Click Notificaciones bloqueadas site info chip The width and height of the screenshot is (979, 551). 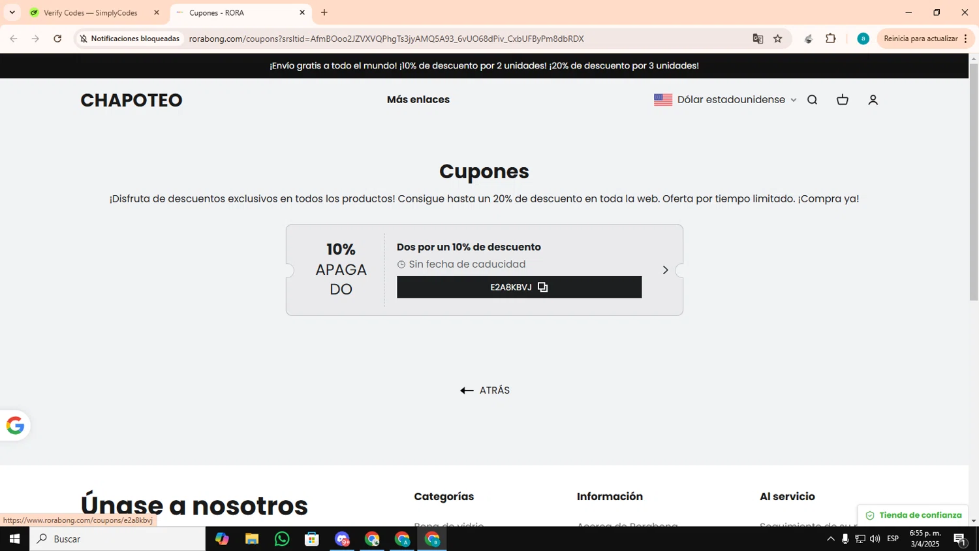(129, 39)
